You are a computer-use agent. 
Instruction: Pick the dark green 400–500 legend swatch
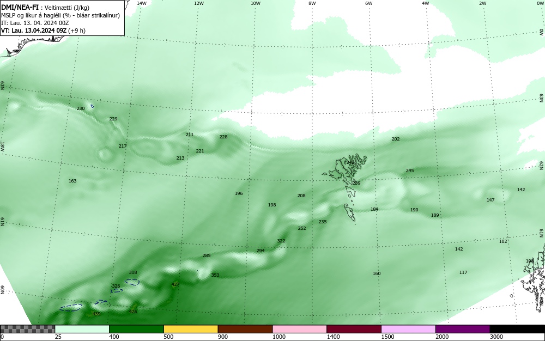click(136, 329)
